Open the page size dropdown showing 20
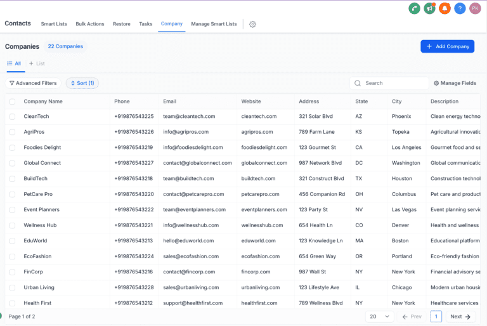This screenshot has width=487, height=326. pyautogui.click(x=379, y=316)
